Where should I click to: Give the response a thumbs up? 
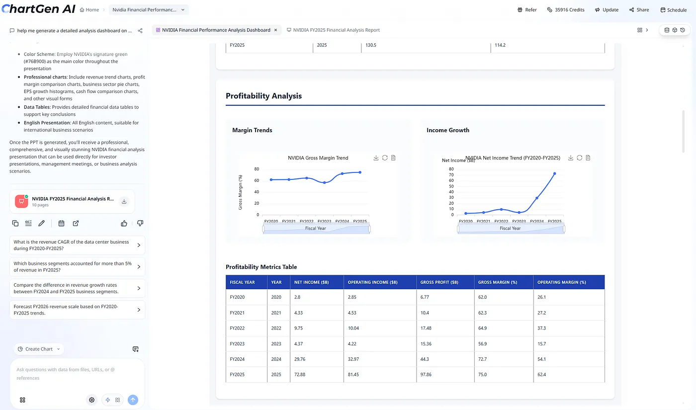[124, 223]
